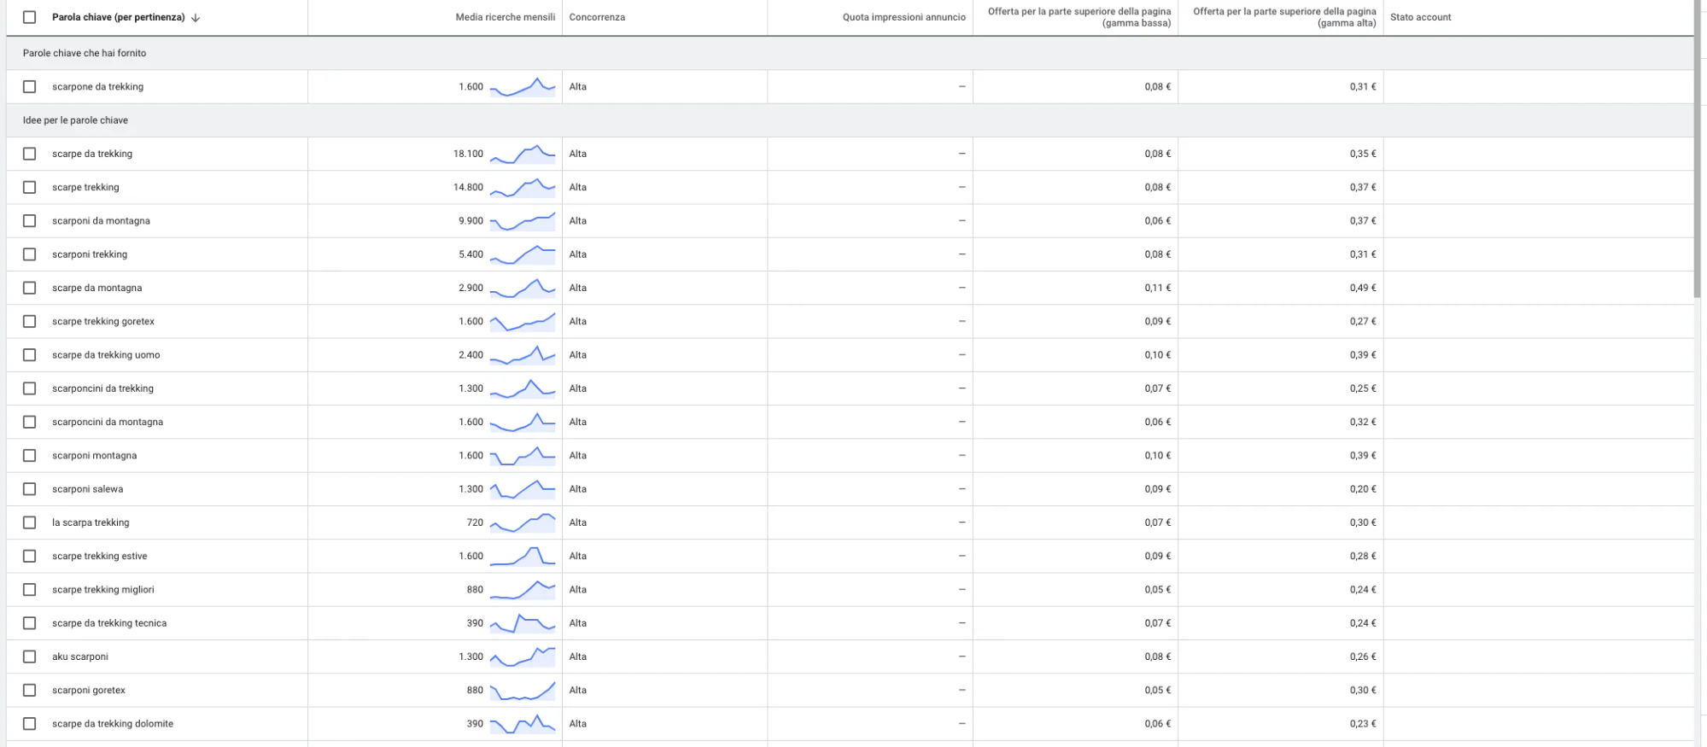Open scarponi goretex trend sparkline
Viewport: 1707px width, 747px height.
point(523,690)
